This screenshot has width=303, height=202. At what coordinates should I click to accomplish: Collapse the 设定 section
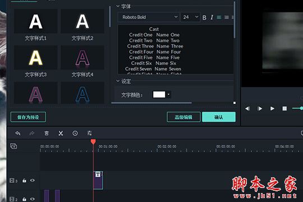(x=118, y=81)
